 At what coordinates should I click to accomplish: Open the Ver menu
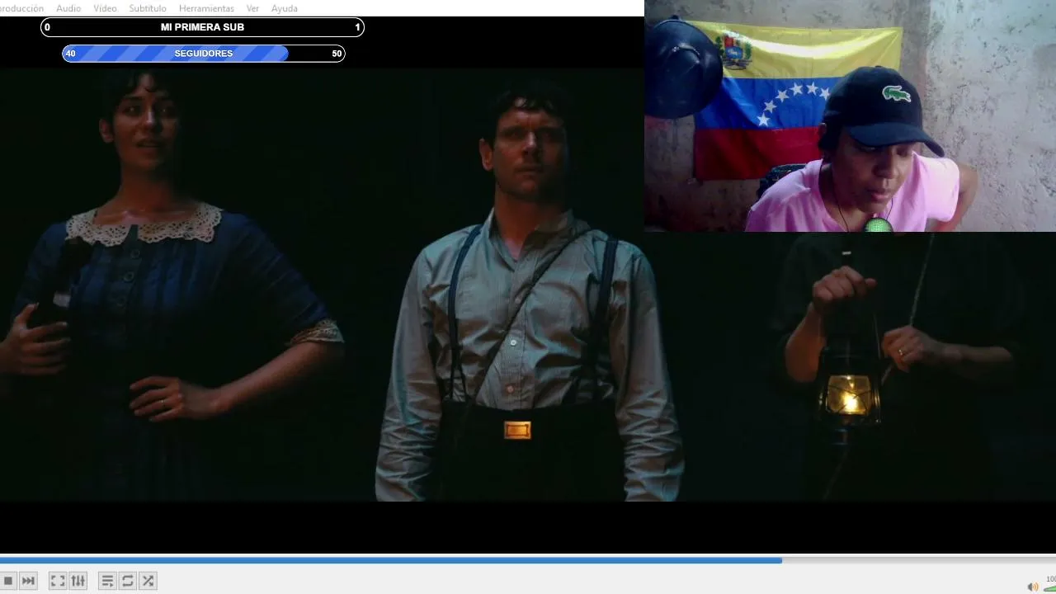coord(252,8)
